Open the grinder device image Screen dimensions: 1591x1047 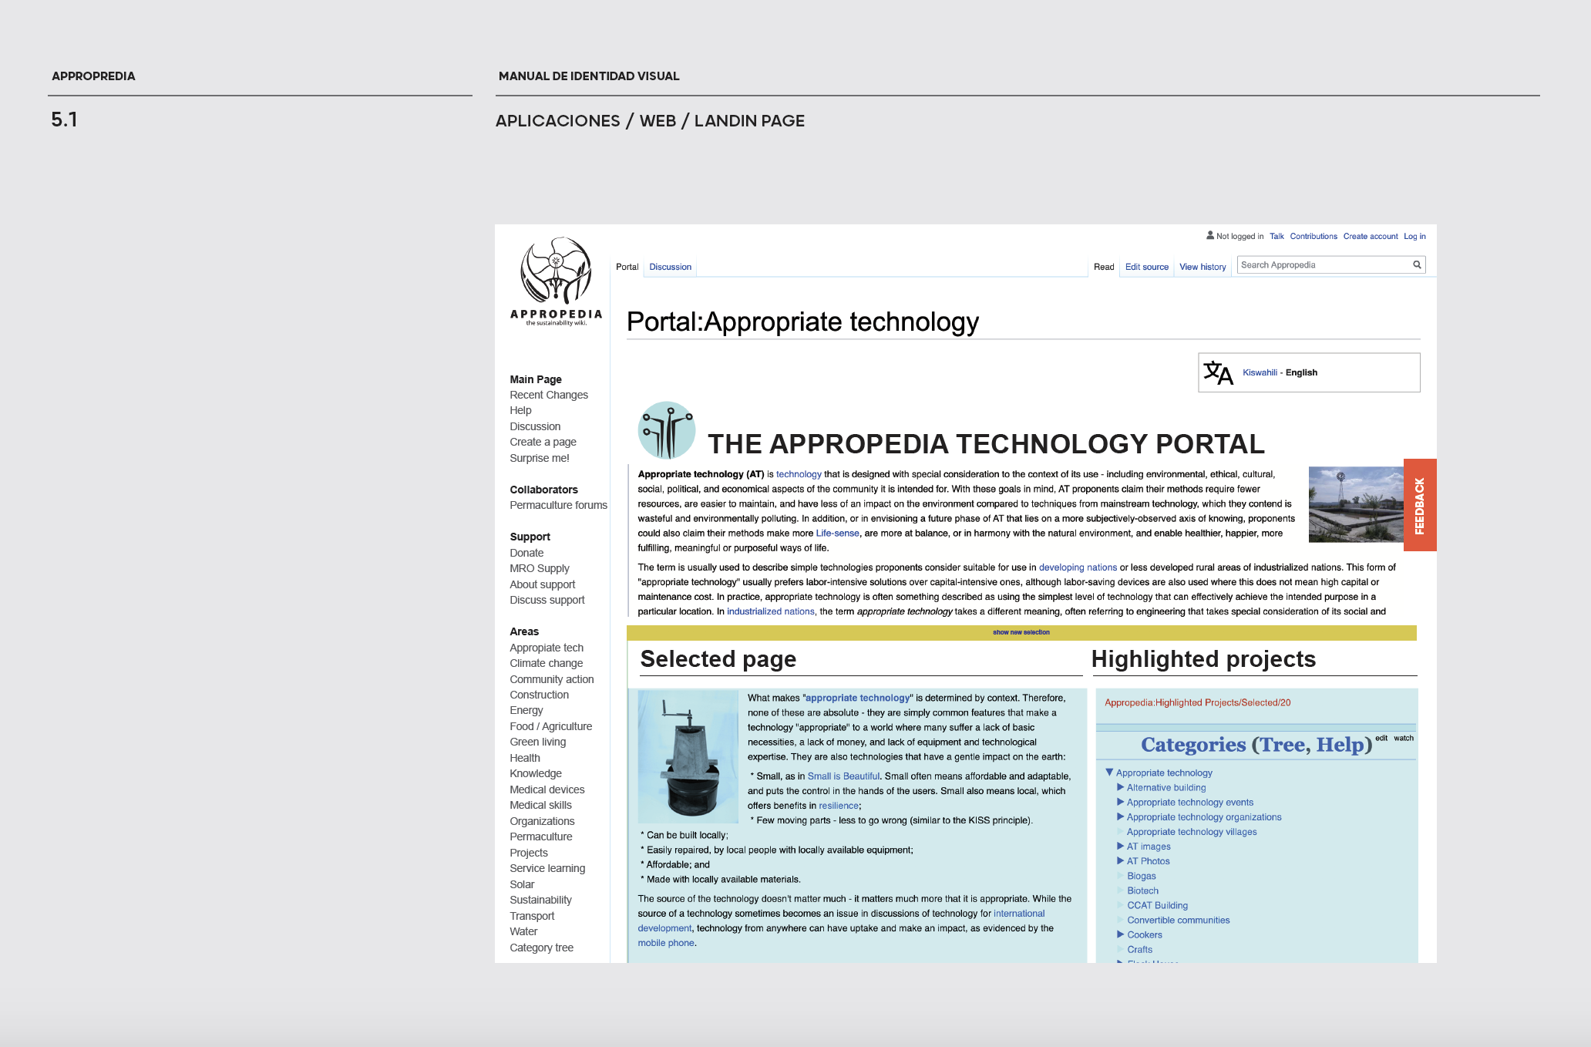(688, 756)
